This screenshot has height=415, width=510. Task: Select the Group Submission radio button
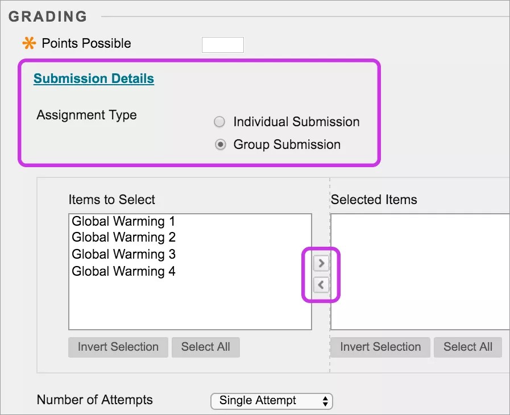pos(219,144)
